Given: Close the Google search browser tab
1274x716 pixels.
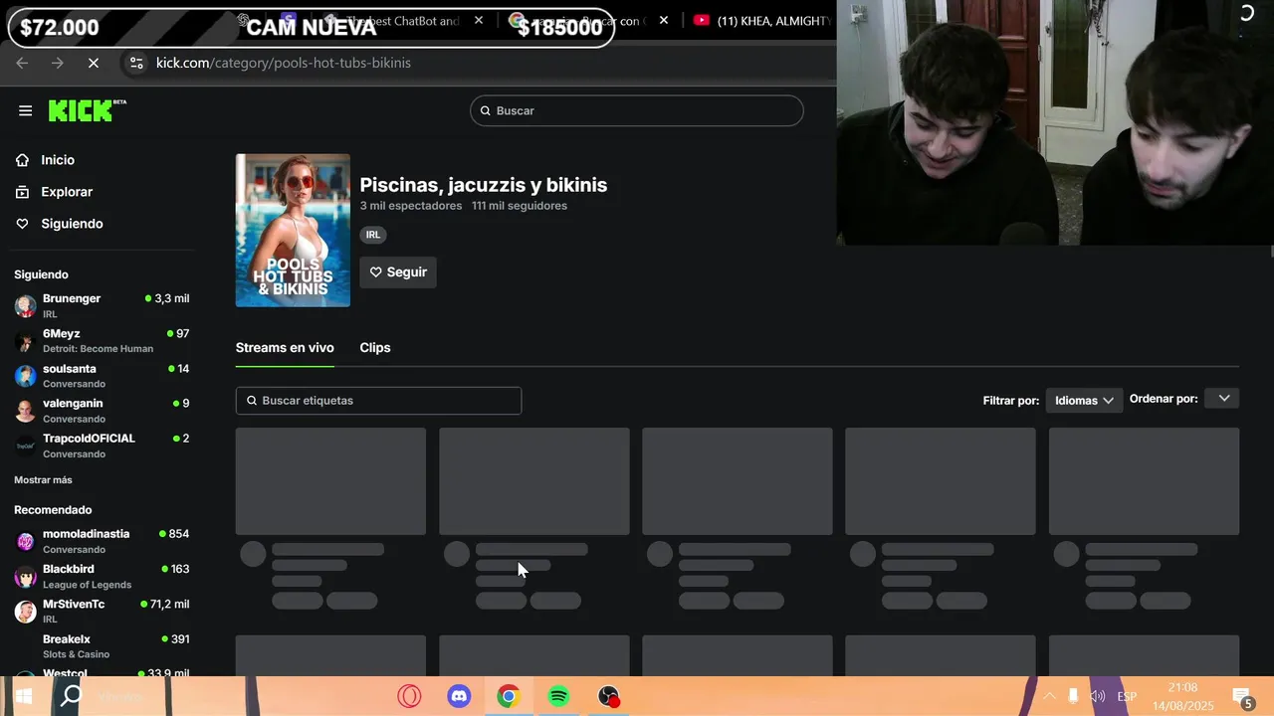Looking at the screenshot, I should [x=664, y=20].
